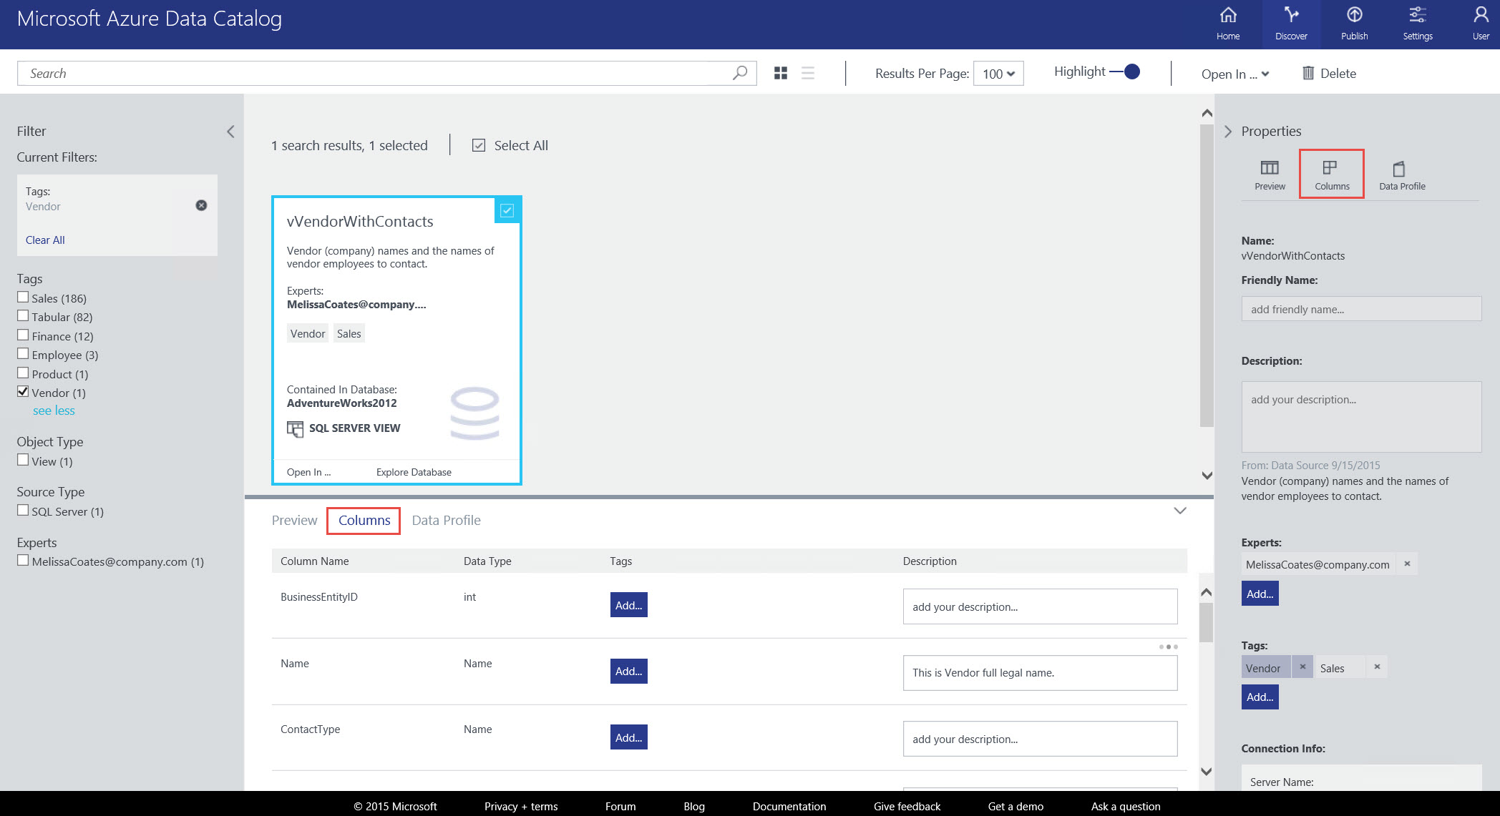Toggle the Select All checkbox
The width and height of the screenshot is (1500, 816).
pos(479,145)
